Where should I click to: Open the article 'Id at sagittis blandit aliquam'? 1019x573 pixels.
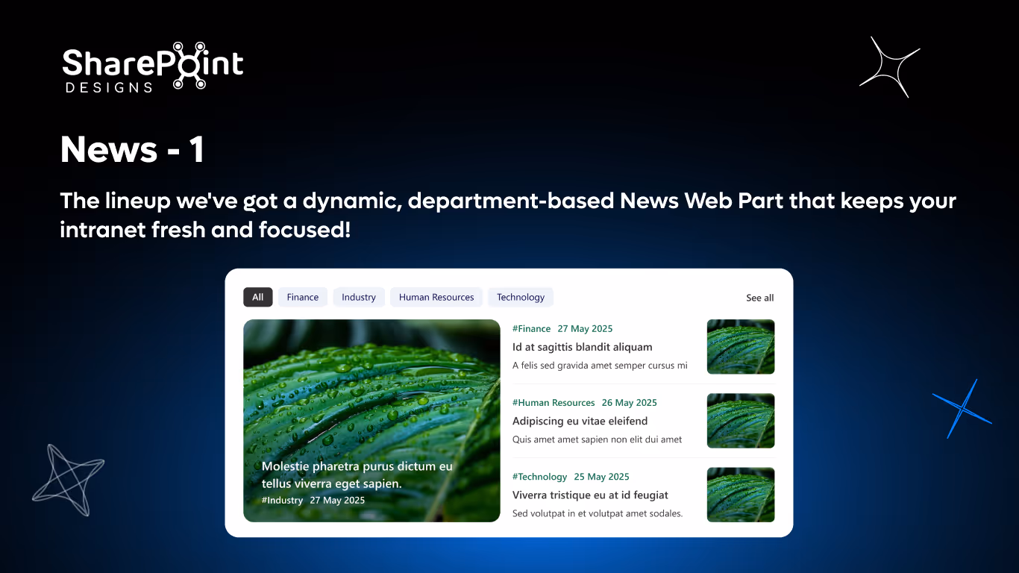point(582,347)
